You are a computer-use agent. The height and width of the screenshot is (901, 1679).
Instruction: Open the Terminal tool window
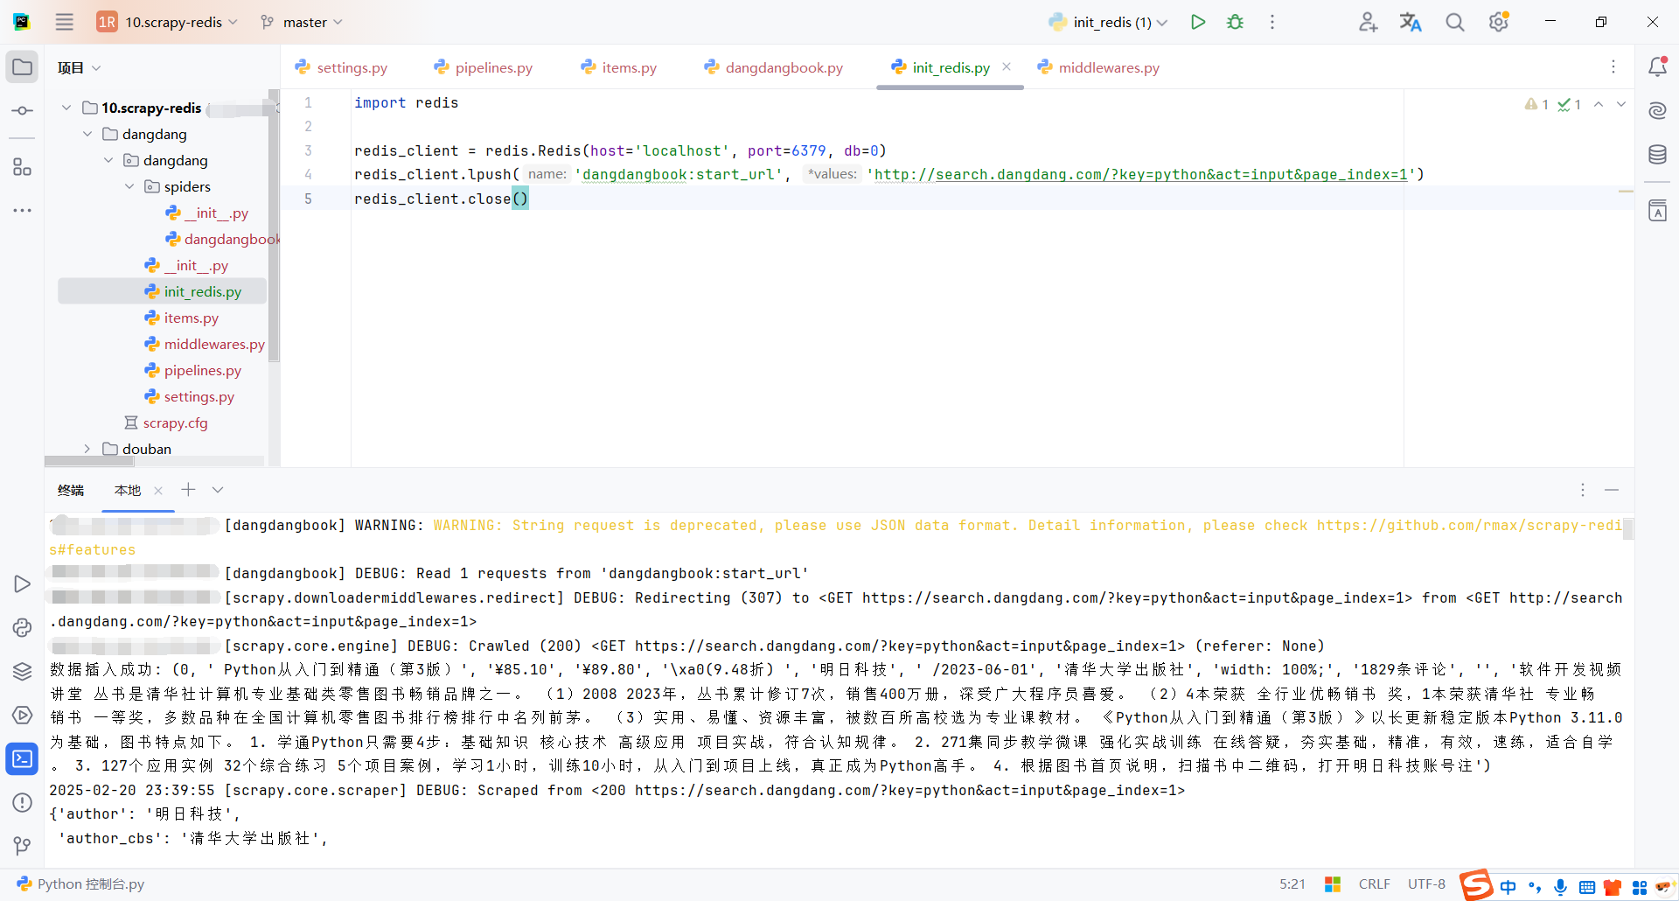click(x=23, y=758)
